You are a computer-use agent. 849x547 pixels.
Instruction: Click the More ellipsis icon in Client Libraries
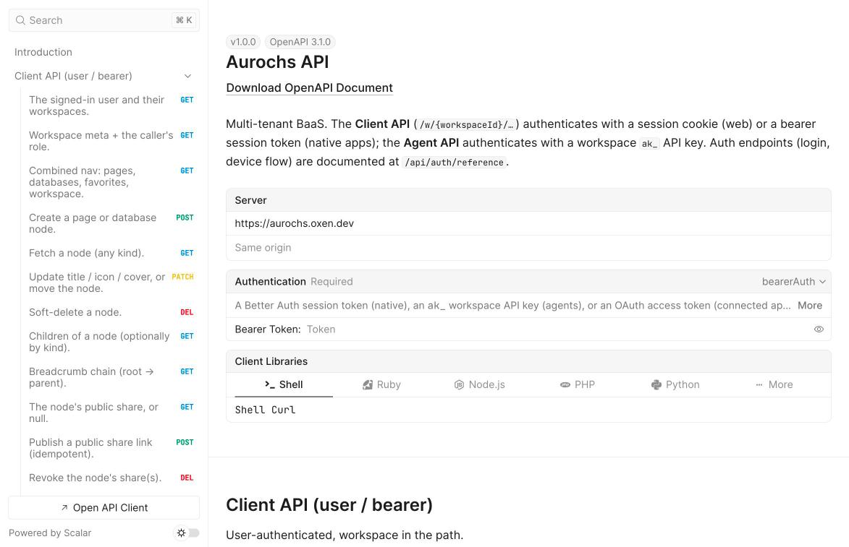point(759,384)
